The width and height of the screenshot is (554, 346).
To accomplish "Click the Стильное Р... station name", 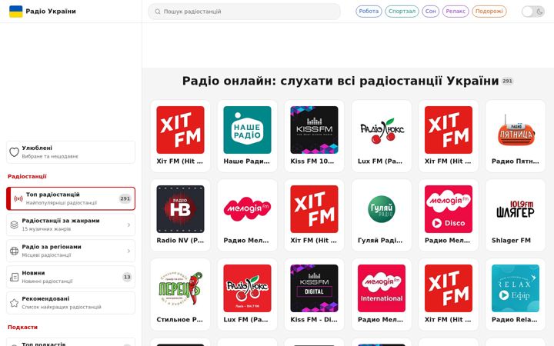I will pyautogui.click(x=180, y=320).
